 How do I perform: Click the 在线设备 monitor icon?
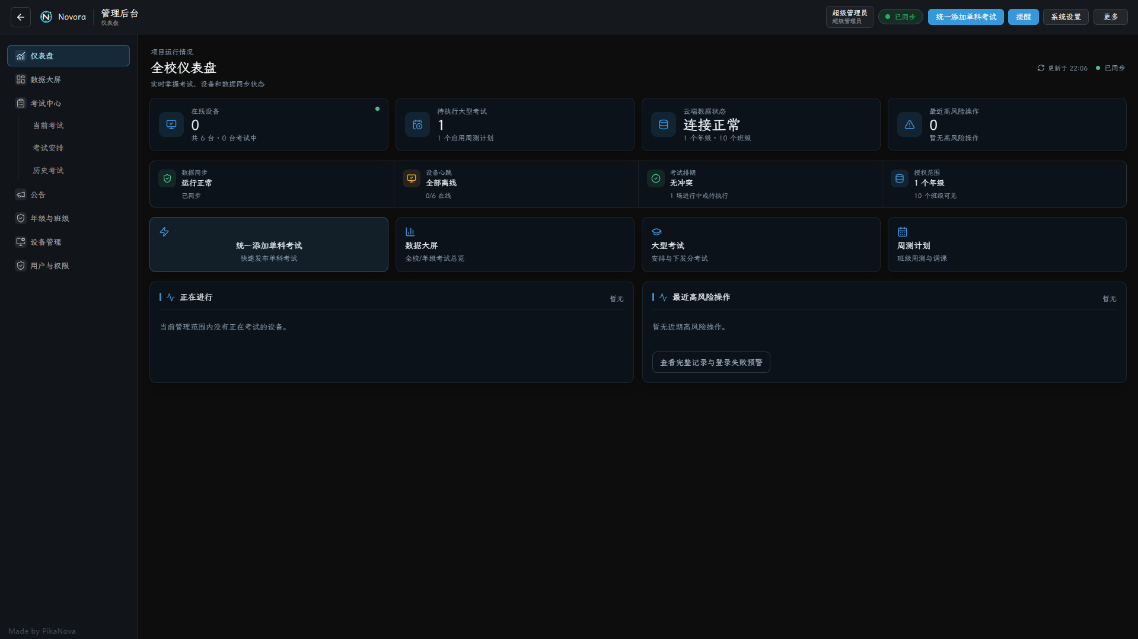tap(171, 124)
